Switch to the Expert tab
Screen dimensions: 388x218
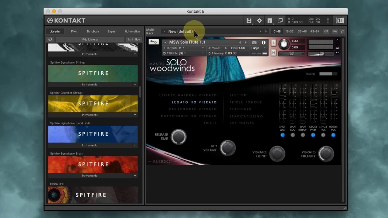click(112, 31)
